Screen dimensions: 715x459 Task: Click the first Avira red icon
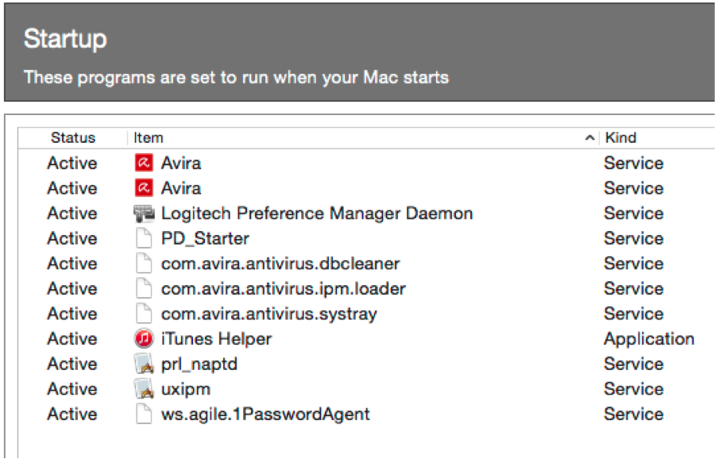144,163
